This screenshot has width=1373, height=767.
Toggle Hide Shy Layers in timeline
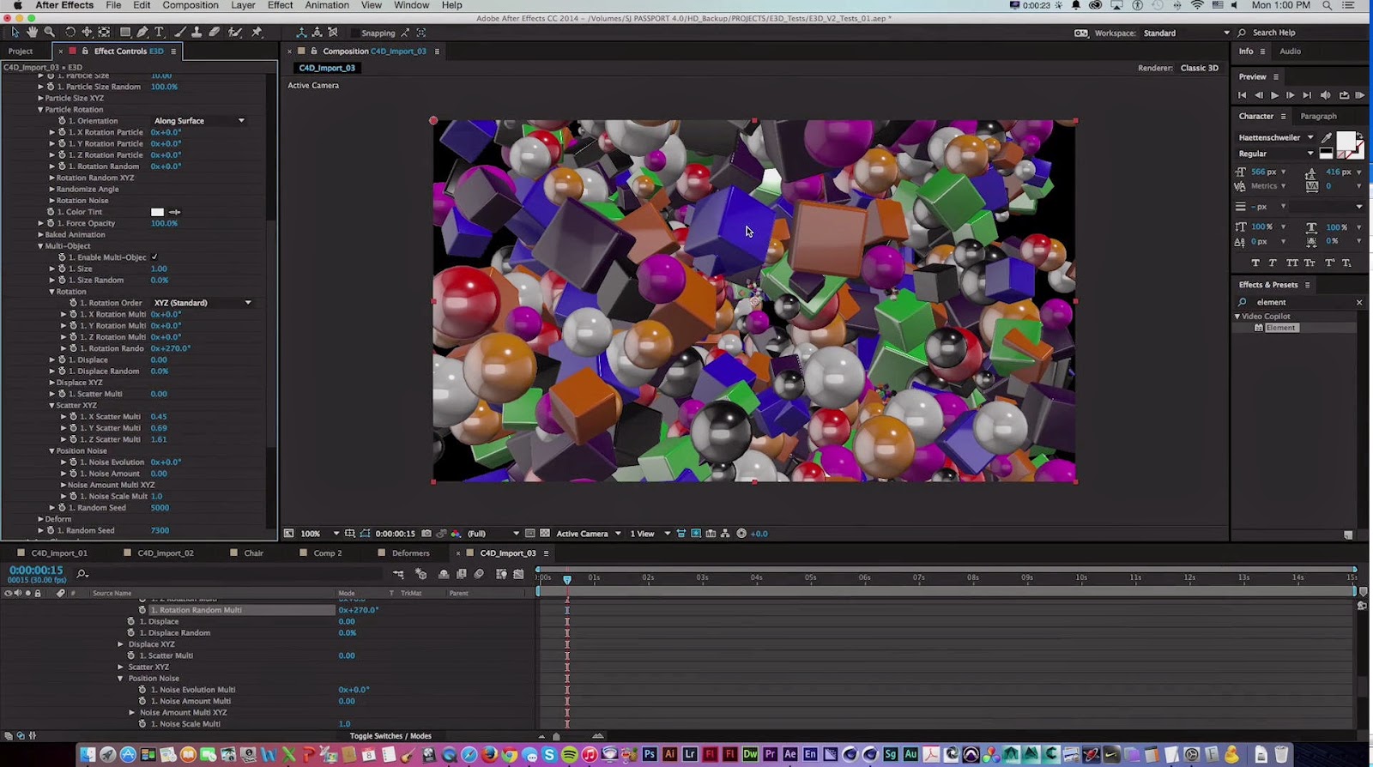pos(444,574)
